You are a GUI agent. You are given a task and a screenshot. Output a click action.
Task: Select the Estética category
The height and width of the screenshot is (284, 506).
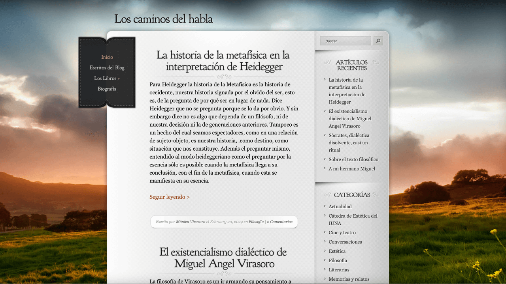click(x=337, y=251)
